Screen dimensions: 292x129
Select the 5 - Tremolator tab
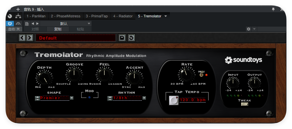[150, 16]
